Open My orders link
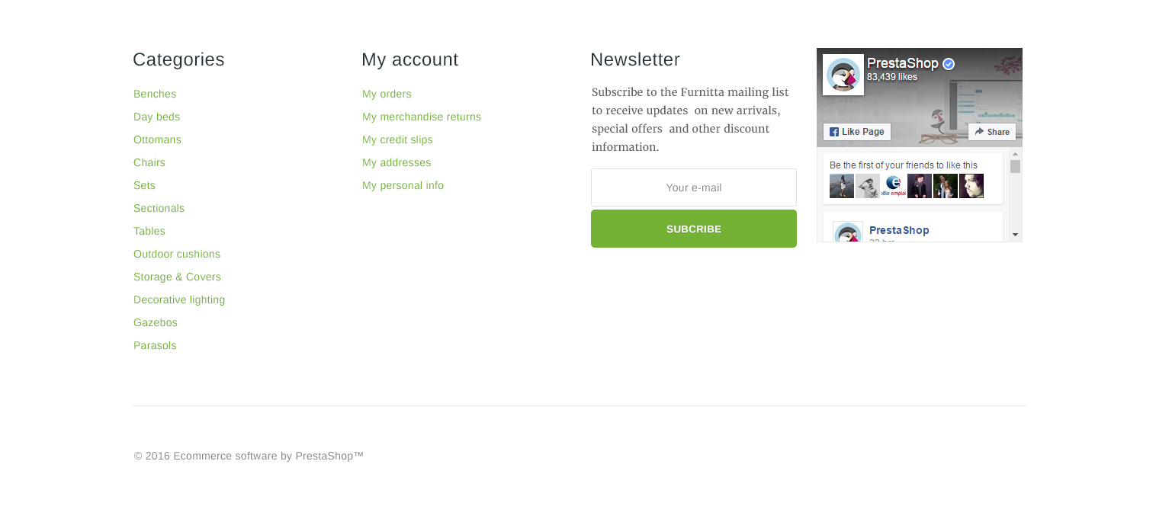 (x=387, y=94)
